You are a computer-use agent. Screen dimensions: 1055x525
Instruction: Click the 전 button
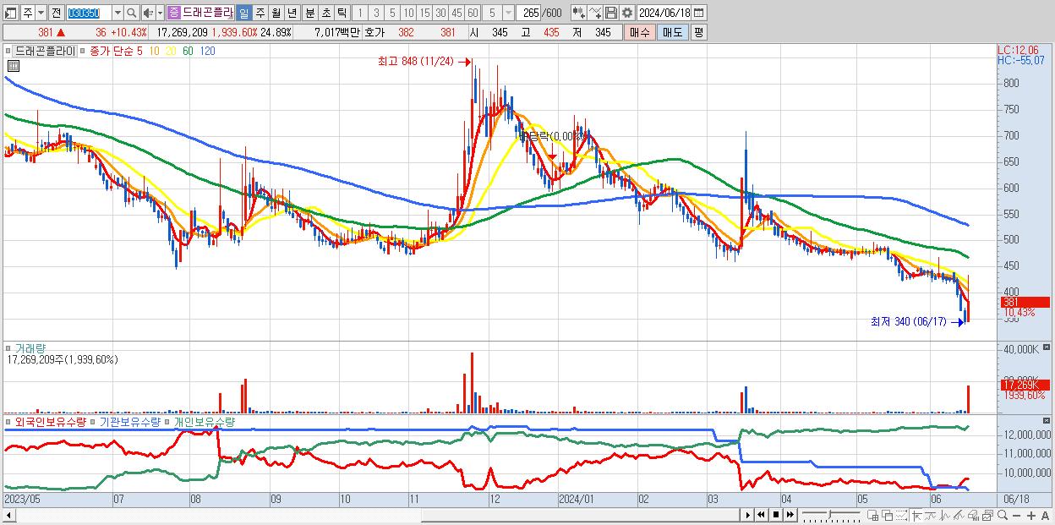56,13
